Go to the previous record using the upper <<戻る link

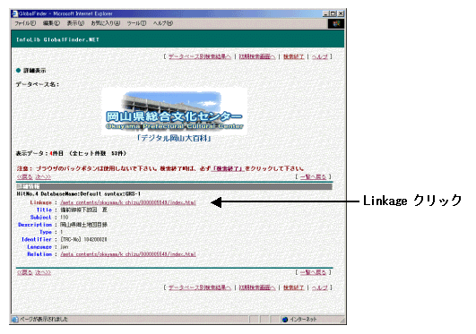24,176
